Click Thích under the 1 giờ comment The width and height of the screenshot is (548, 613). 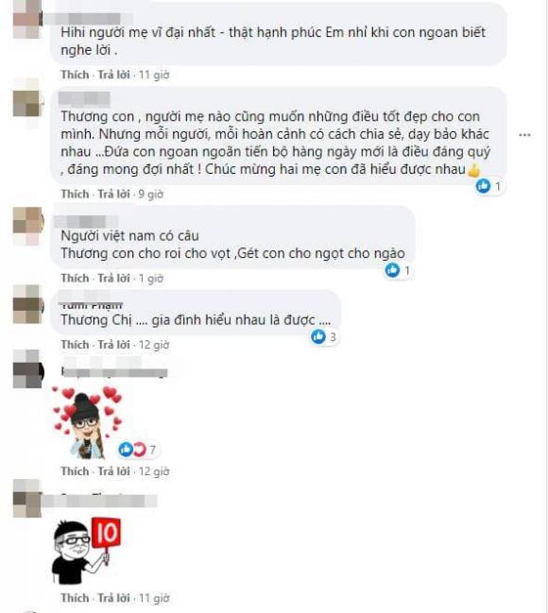click(75, 278)
